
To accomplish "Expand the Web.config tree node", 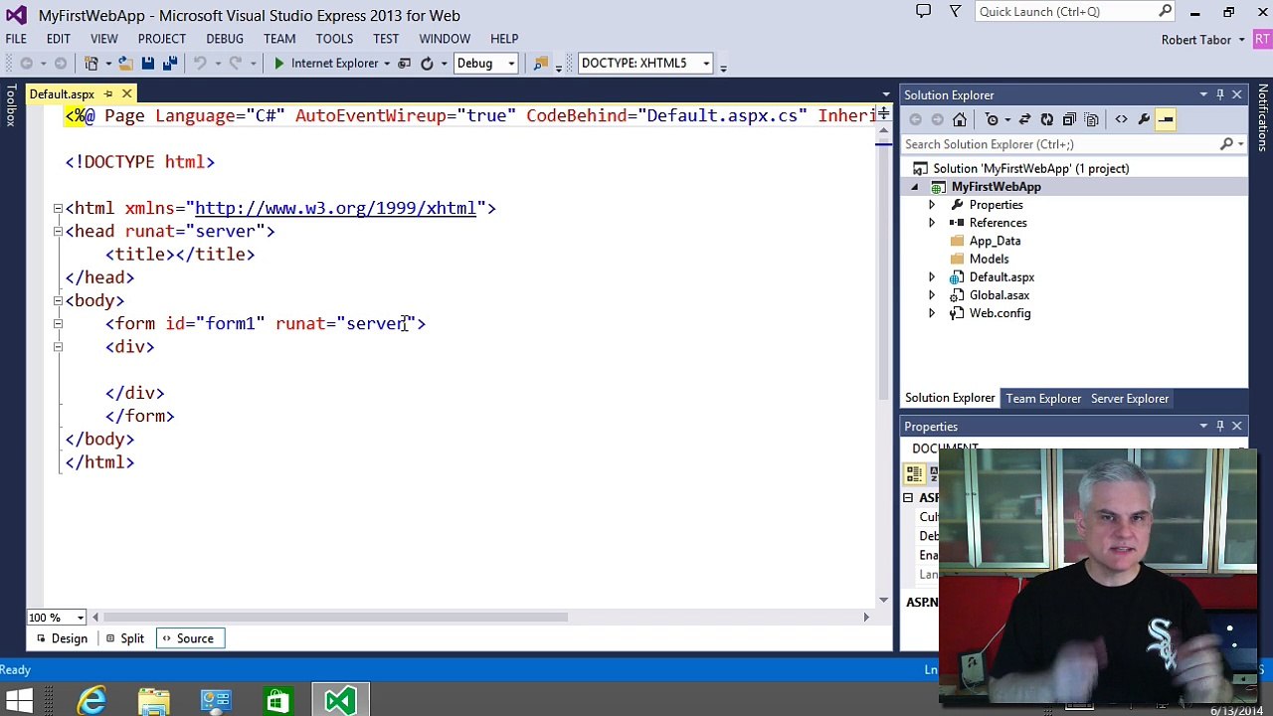I will tap(932, 313).
